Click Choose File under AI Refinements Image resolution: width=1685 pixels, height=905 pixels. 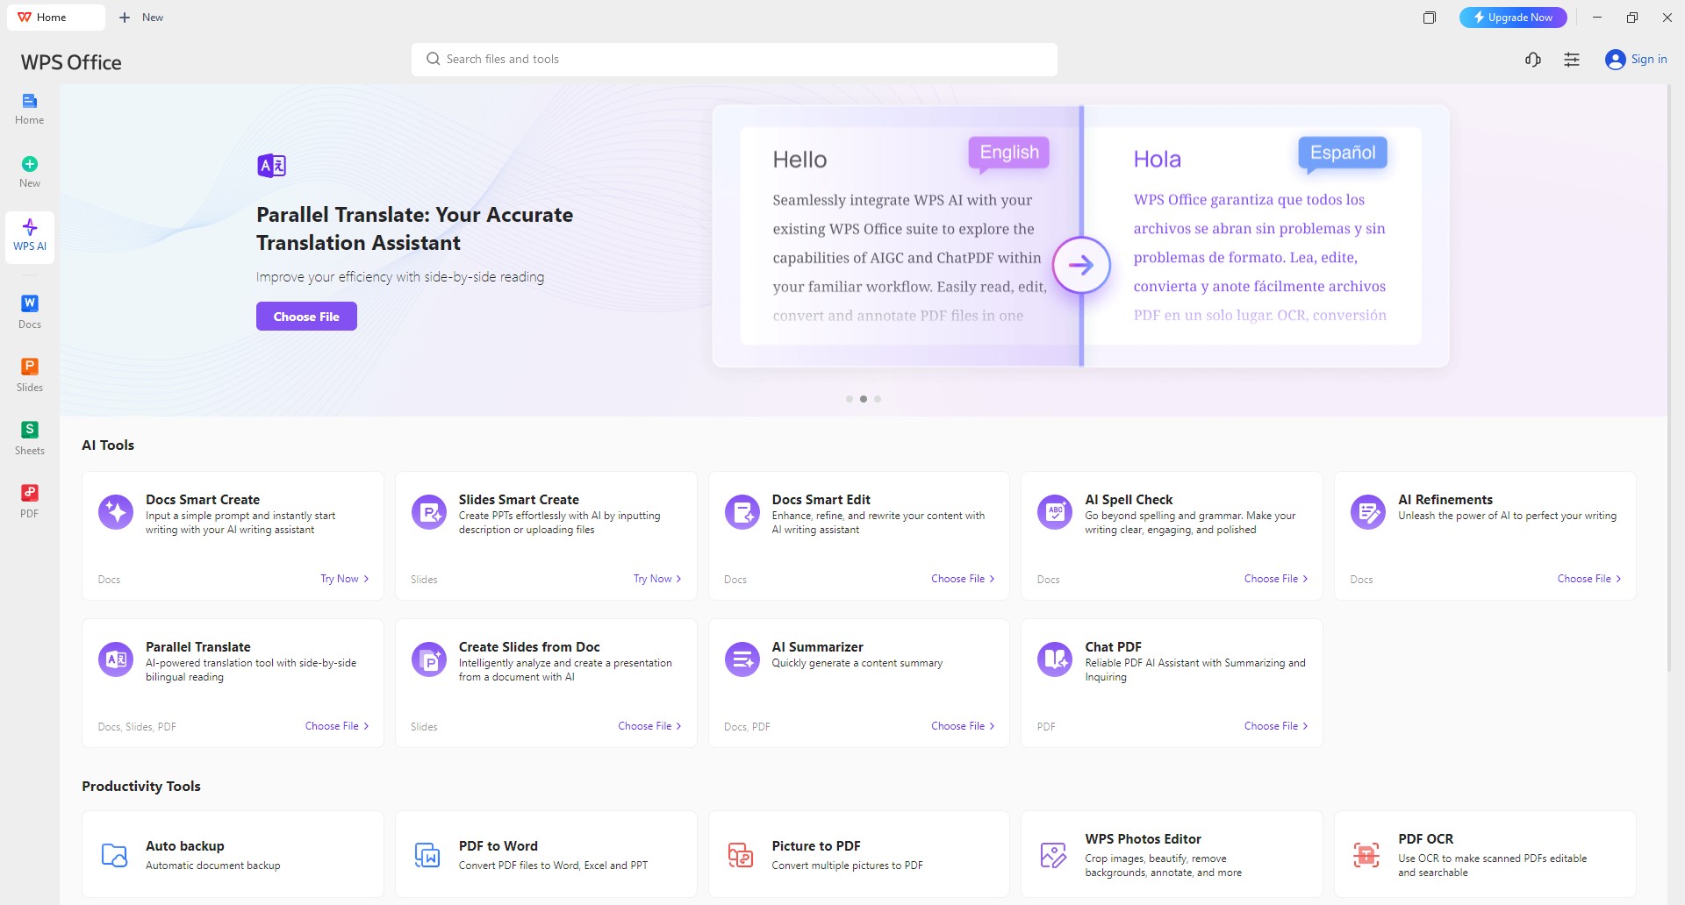click(1589, 579)
